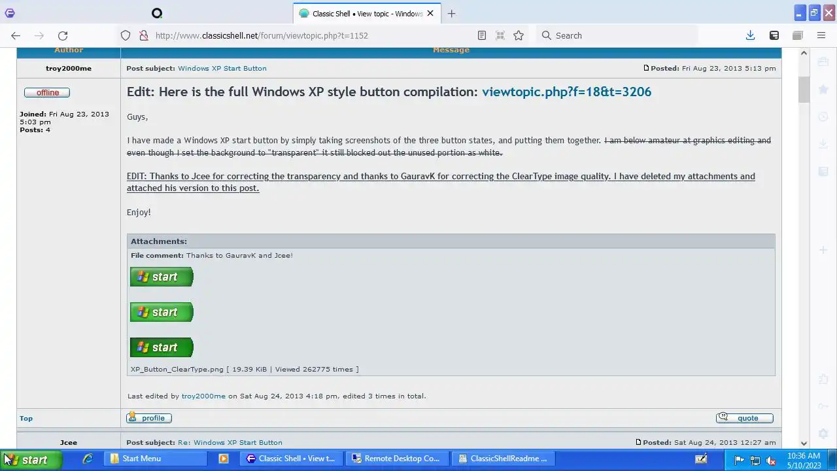Open the hamburger application menu
Image resolution: width=837 pixels, height=471 pixels.
(x=821, y=35)
